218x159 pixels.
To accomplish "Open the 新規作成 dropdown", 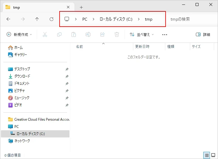I will 19,34.
